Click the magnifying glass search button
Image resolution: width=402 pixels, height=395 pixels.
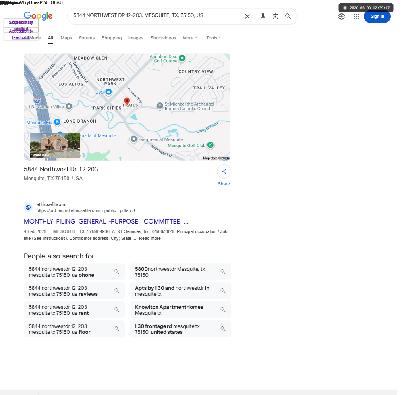(288, 16)
